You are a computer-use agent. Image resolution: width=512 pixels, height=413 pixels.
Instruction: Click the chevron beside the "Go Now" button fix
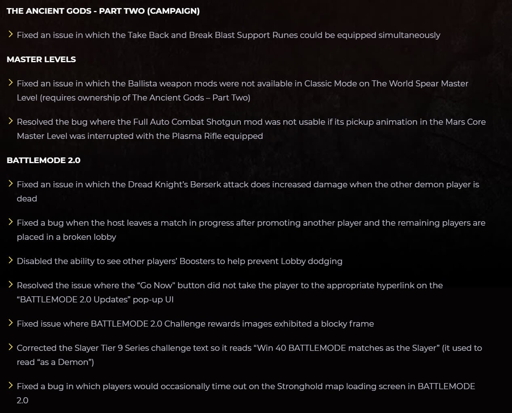11,285
